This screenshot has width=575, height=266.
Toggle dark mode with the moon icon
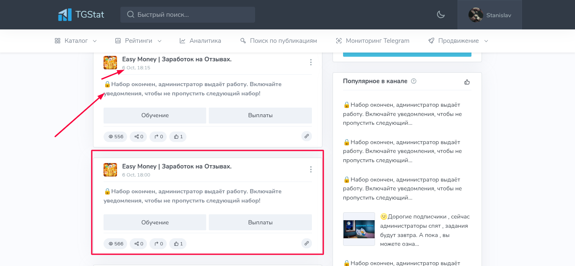[x=441, y=15]
